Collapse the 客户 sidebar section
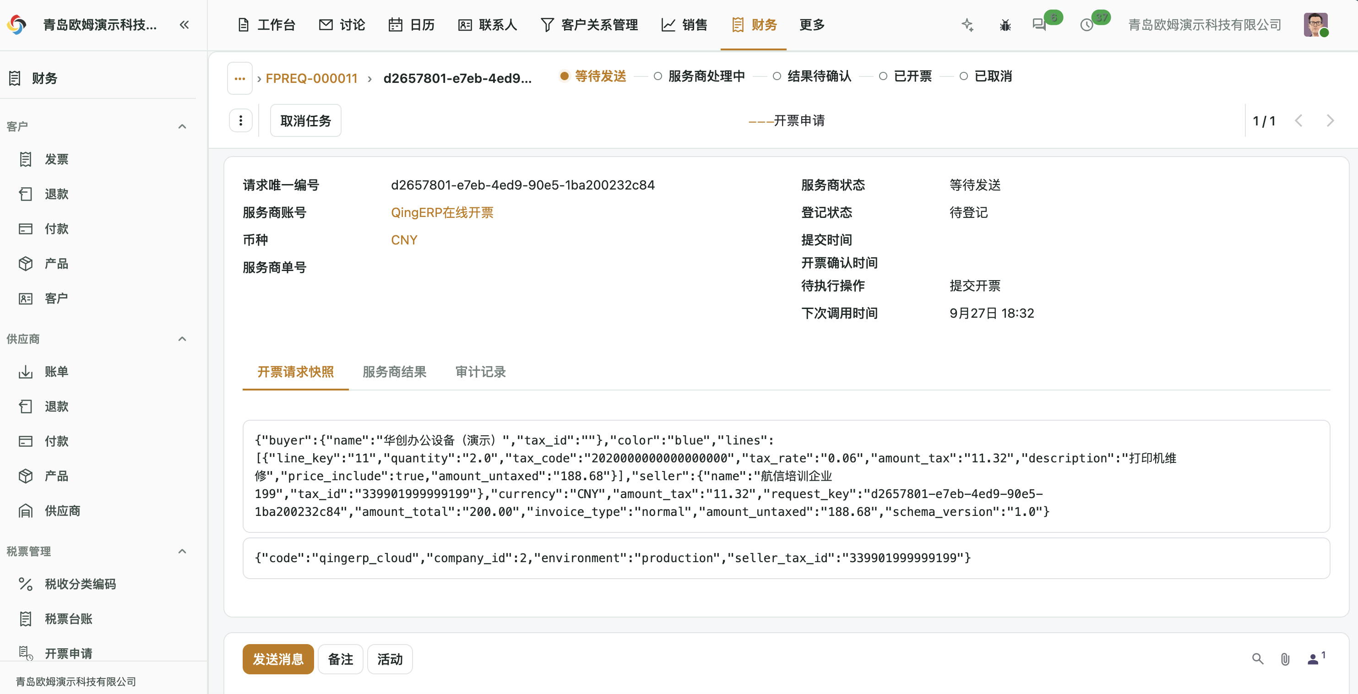This screenshot has width=1358, height=694. 182,126
